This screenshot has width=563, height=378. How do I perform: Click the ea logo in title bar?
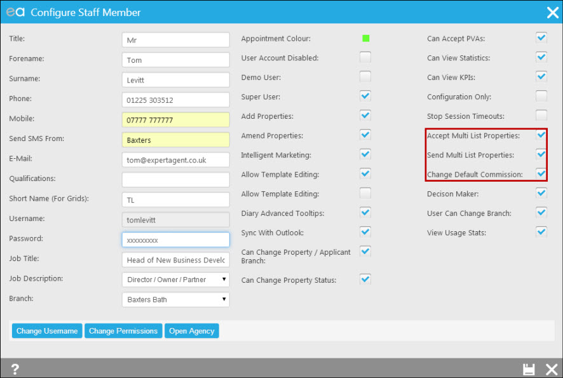tap(15, 12)
